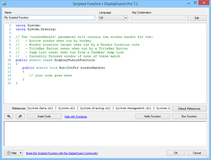Click the Edit key combination button
This screenshot has width=211, height=160.
pyautogui.click(x=197, y=18)
